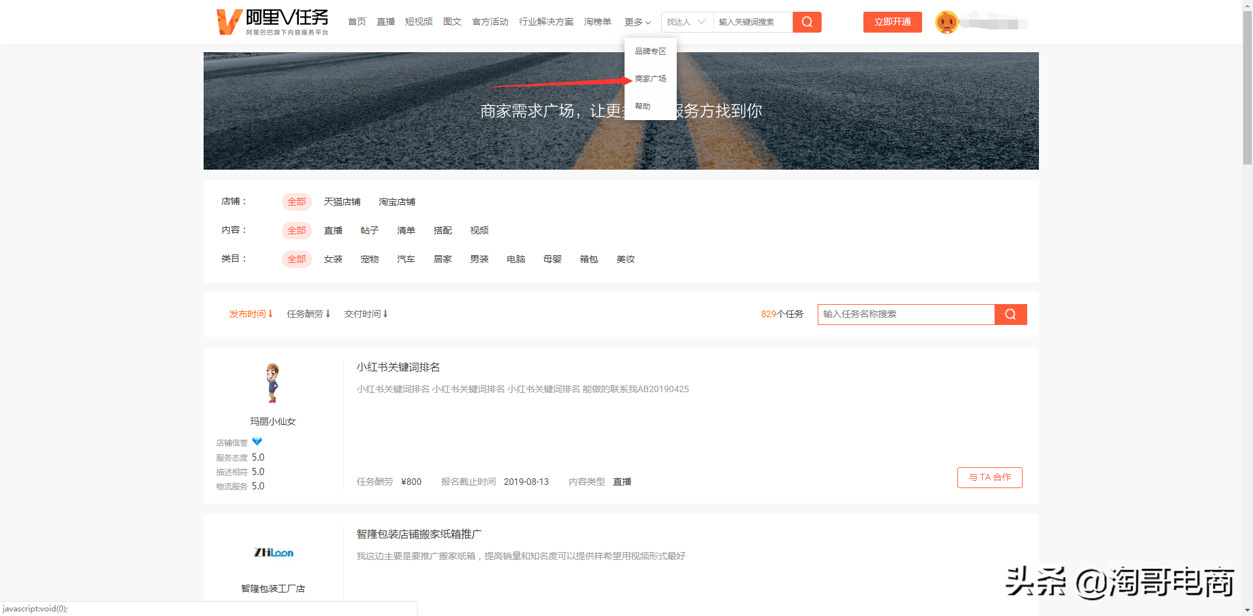Choose 品牌专区 from the dropdown menu

coord(650,52)
